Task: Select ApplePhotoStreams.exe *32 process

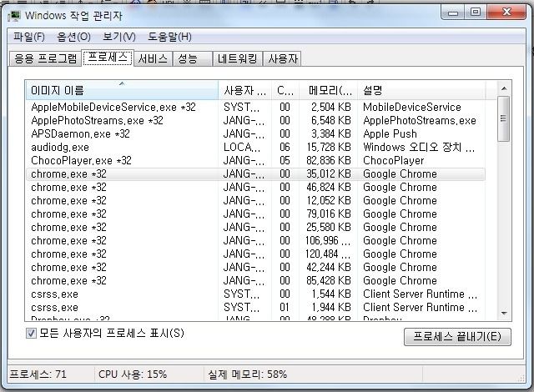Action: pos(255,120)
